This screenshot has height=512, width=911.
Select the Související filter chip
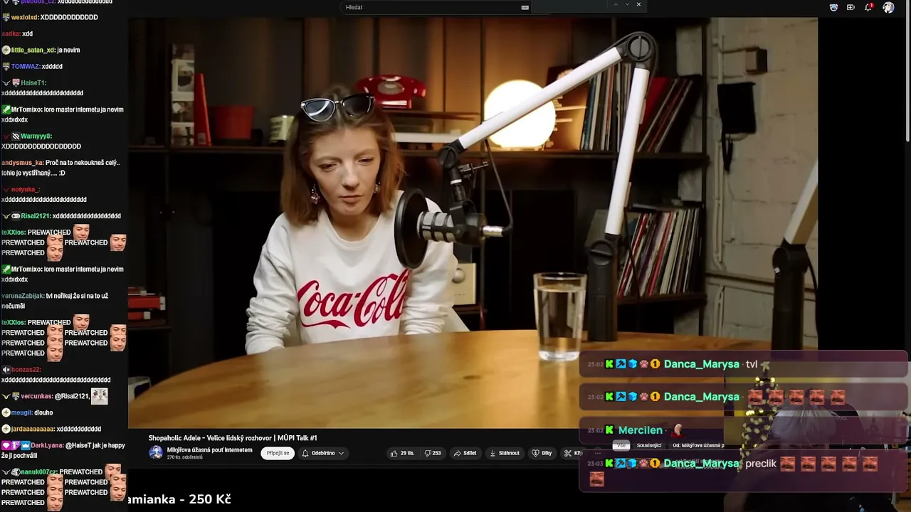[x=649, y=445]
